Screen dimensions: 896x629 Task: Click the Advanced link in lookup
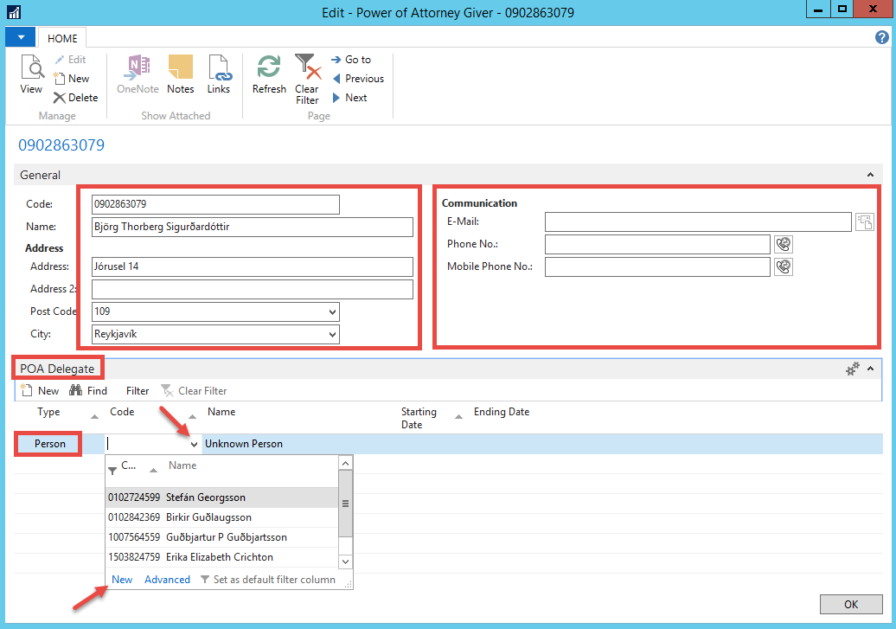[x=167, y=580]
